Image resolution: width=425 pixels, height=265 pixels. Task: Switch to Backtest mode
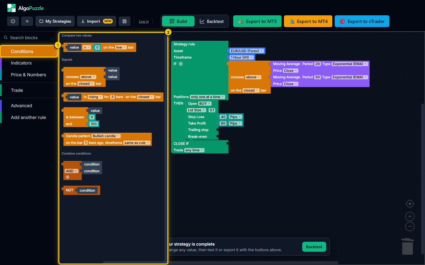pyautogui.click(x=212, y=21)
